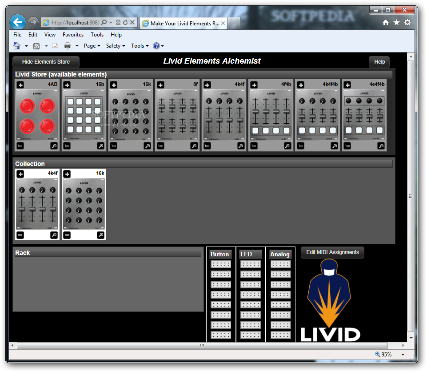
Task: Magnify the 4k4f4b element in the store
Action: click(x=335, y=146)
